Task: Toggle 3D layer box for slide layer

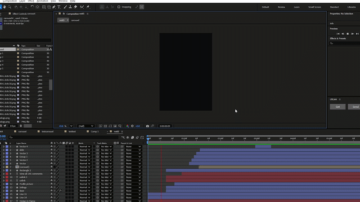Action: [x=72, y=150]
